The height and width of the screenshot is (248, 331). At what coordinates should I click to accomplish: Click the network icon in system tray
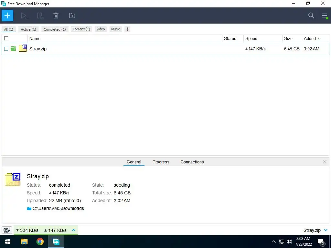pos(282,242)
